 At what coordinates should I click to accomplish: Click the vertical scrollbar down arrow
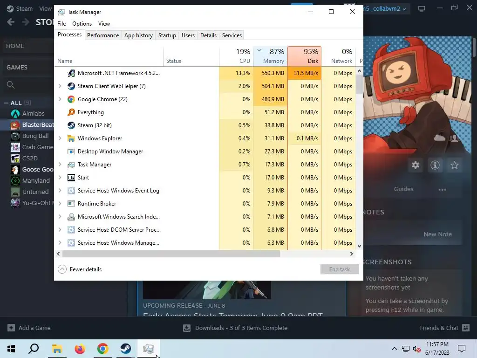(x=359, y=246)
